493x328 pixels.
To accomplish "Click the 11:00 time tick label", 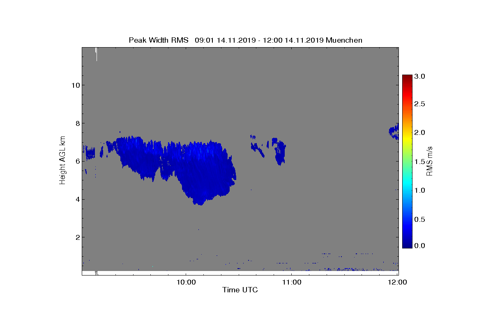I will point(291,282).
